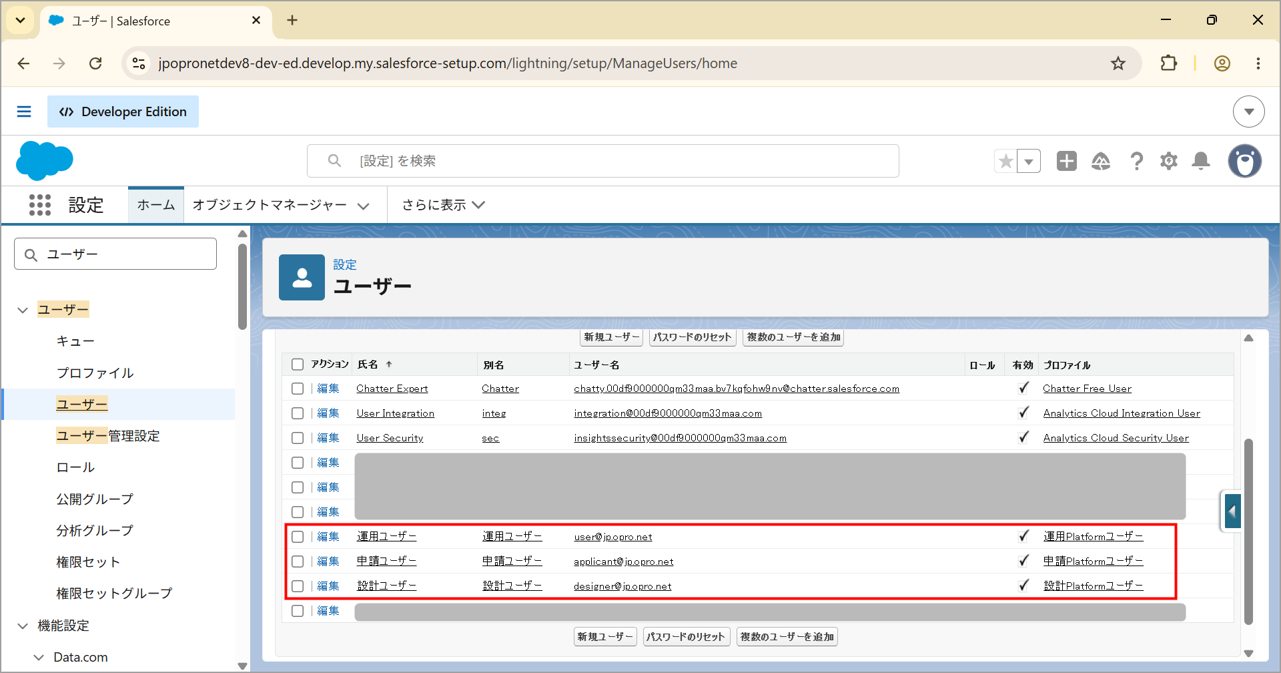Click the bottom 新規ユーザー button
This screenshot has height=673, width=1281.
click(605, 637)
